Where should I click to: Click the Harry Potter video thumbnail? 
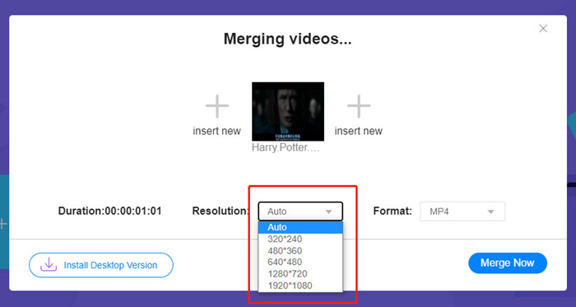[x=288, y=111]
